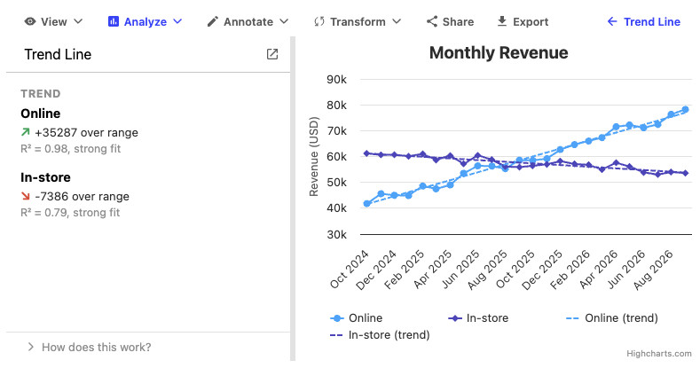Open the Transform menu
The image size is (700, 368).
pos(358,21)
